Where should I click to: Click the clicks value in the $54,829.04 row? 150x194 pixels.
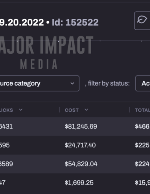6,164
